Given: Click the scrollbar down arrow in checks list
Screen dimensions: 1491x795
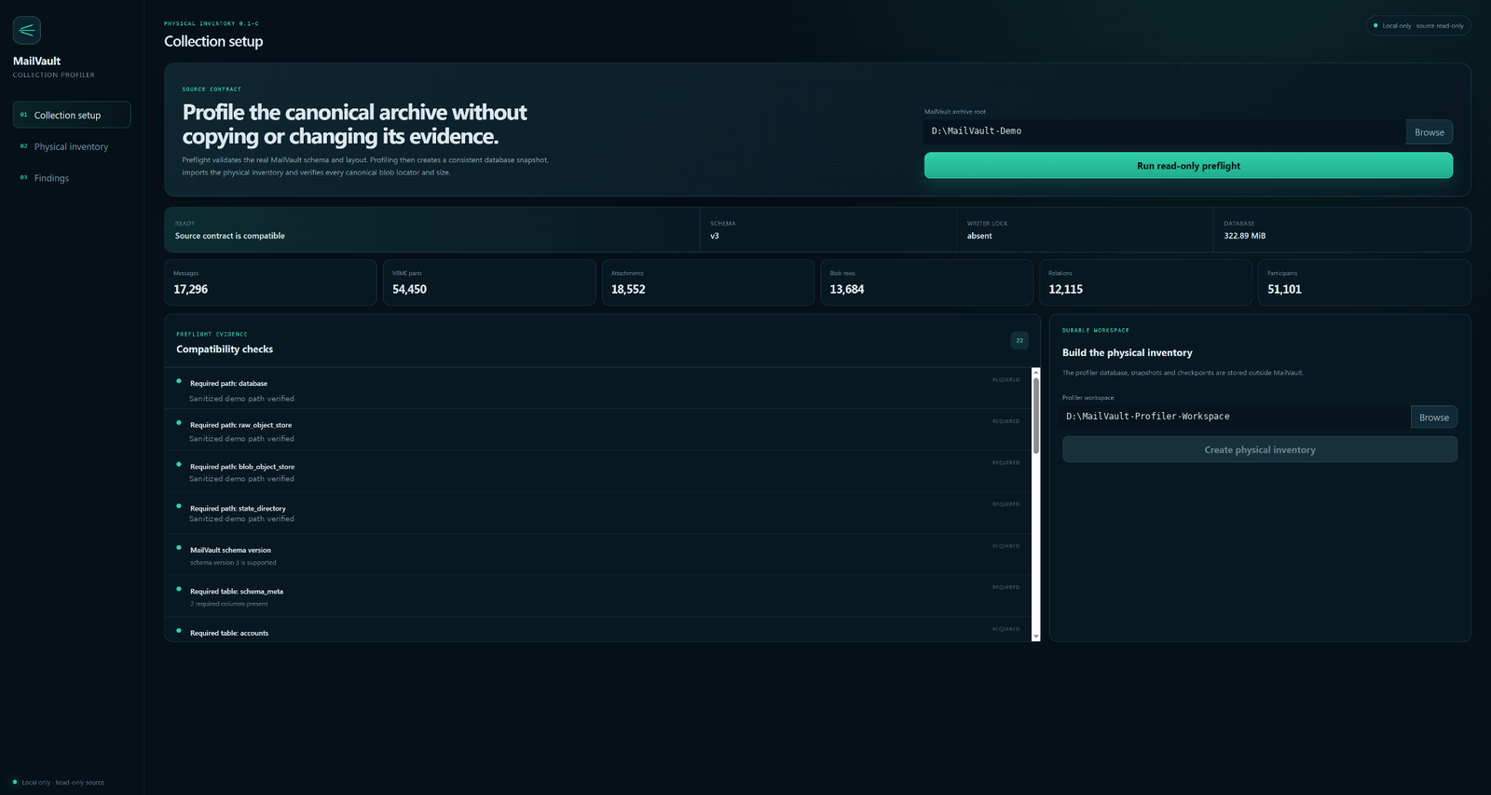Looking at the screenshot, I should (1035, 637).
